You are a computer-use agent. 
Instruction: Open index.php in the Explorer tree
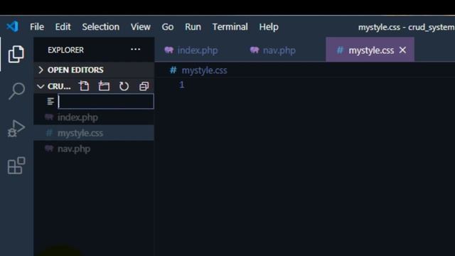pyautogui.click(x=94, y=117)
